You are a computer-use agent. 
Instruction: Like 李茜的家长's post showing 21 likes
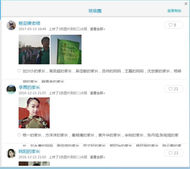(x=174, y=89)
